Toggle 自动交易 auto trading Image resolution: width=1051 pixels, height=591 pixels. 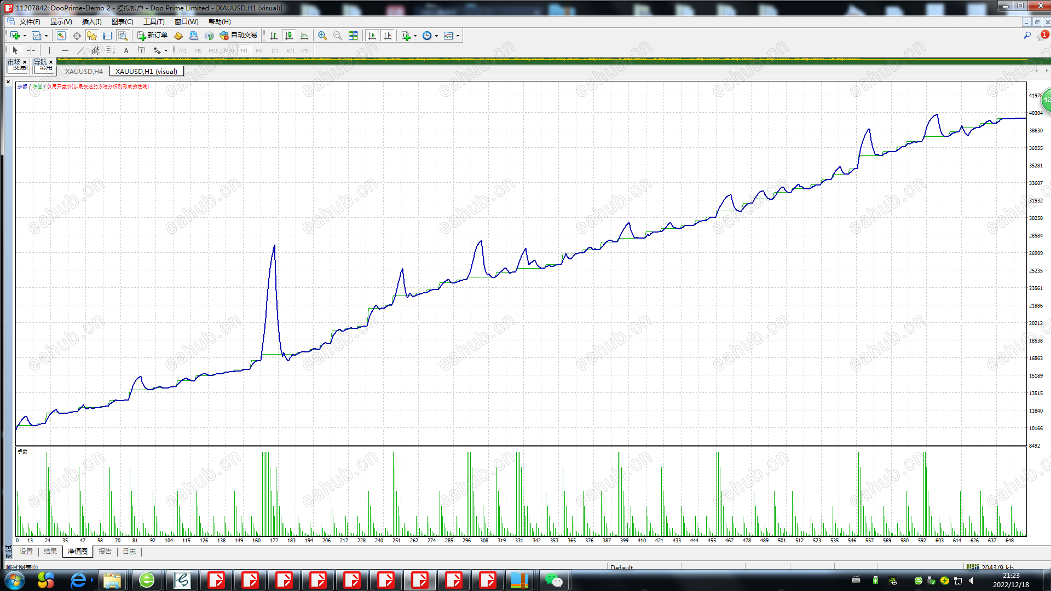pyautogui.click(x=238, y=36)
